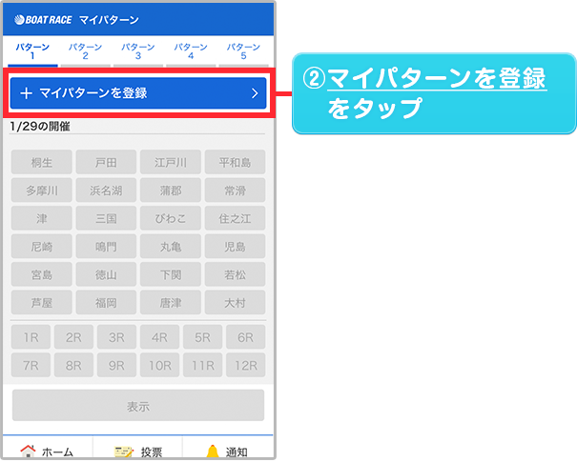Click the マイパターンを登録 link in callout
Viewport: 577px width, 462px height.
(437, 79)
